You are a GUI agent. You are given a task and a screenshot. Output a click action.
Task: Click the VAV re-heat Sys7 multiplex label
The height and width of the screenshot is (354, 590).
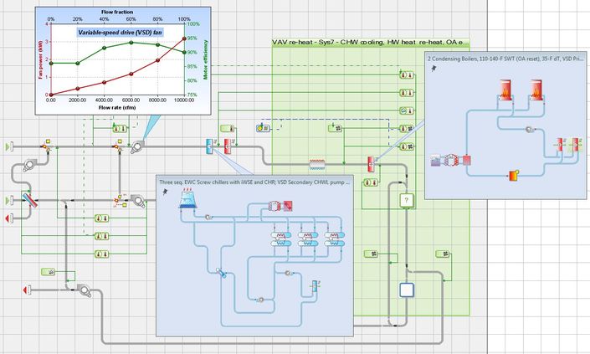[370, 43]
